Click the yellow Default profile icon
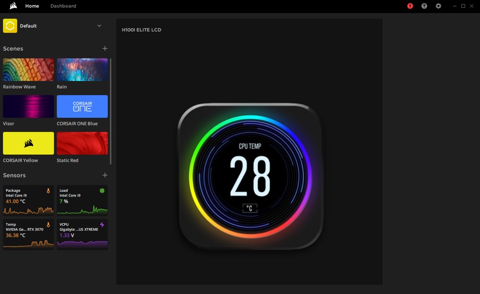The image size is (480, 294). [x=10, y=26]
